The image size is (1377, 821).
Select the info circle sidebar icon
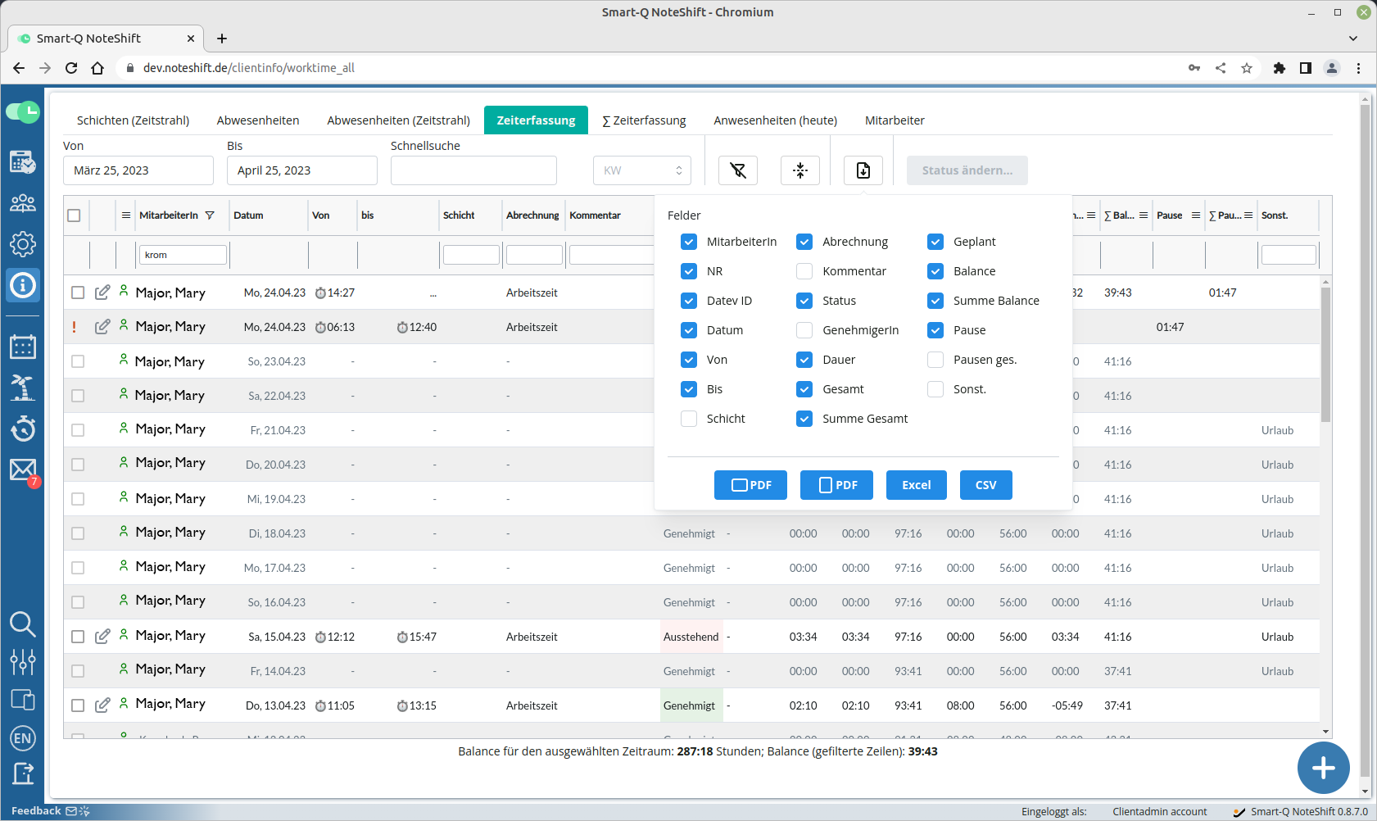coord(22,285)
